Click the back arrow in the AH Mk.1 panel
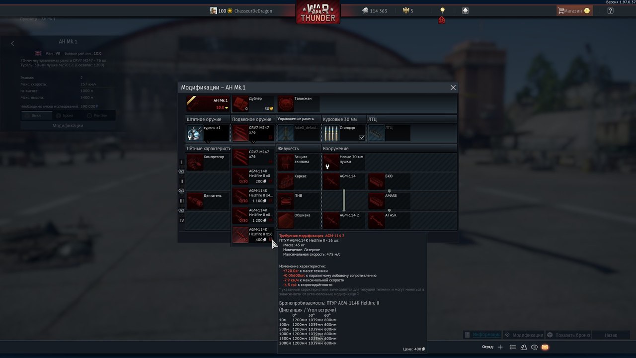This screenshot has height=358, width=636. click(13, 44)
